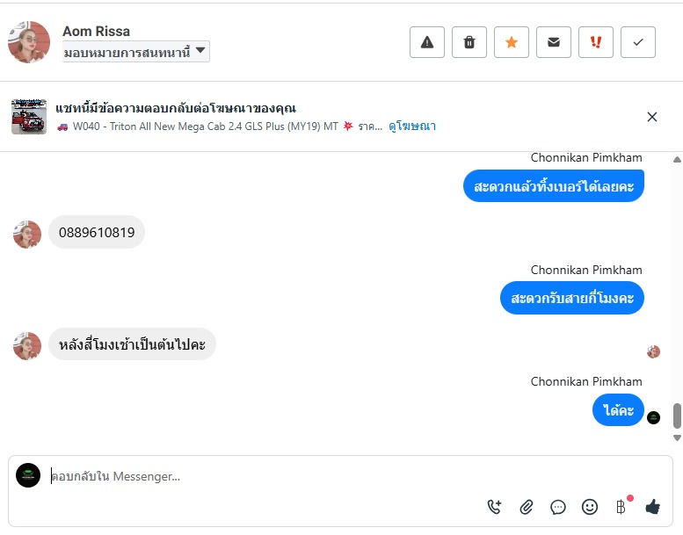Screen dimensions: 683x535
Task: Send a thumbs-up like
Action: point(652,507)
